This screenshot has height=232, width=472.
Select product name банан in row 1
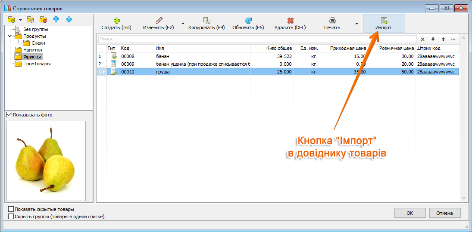pyautogui.click(x=163, y=56)
